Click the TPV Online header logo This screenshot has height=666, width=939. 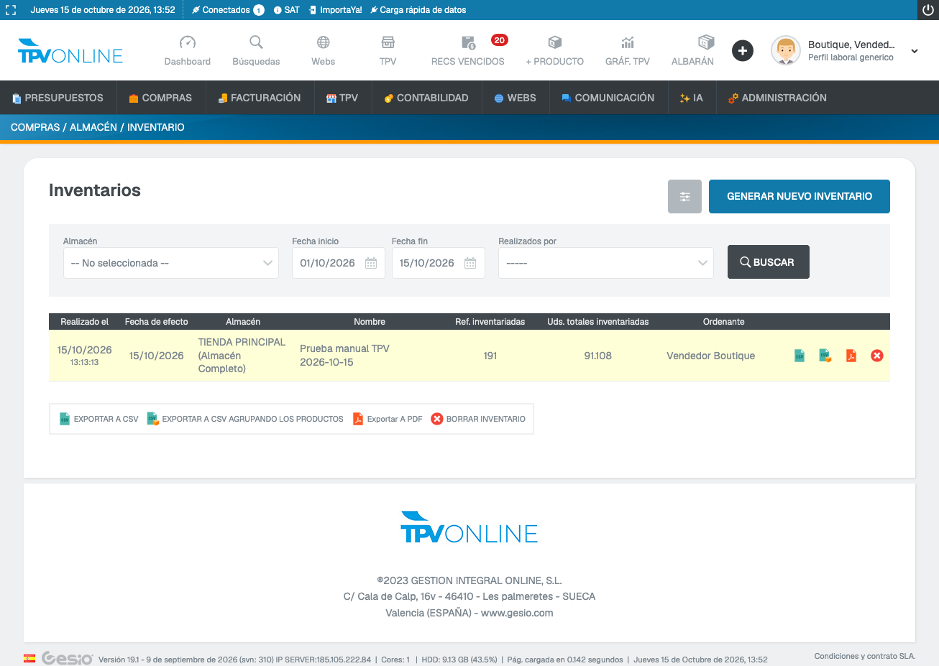coord(70,52)
